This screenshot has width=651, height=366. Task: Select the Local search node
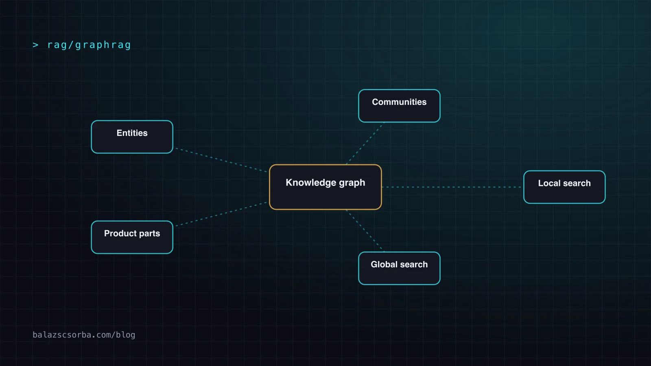pos(564,187)
